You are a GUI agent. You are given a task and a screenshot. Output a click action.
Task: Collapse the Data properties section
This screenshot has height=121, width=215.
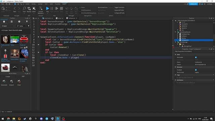pyautogui.click(x=176, y=54)
